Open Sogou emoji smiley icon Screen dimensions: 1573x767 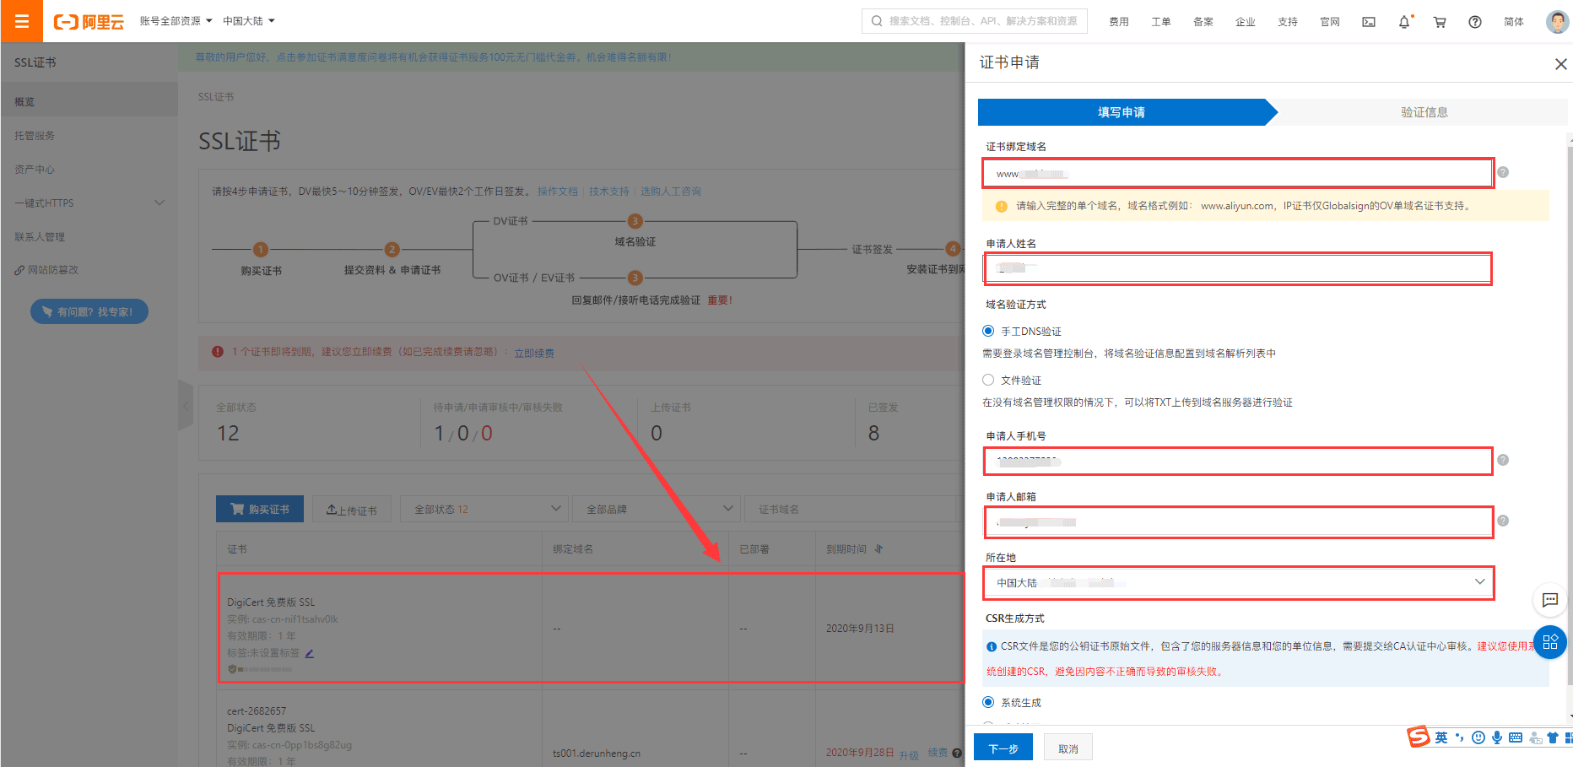point(1478,737)
